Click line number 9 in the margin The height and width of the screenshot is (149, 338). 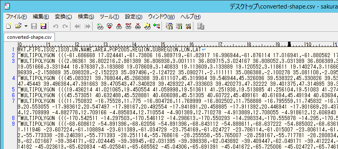[x=14, y=124]
